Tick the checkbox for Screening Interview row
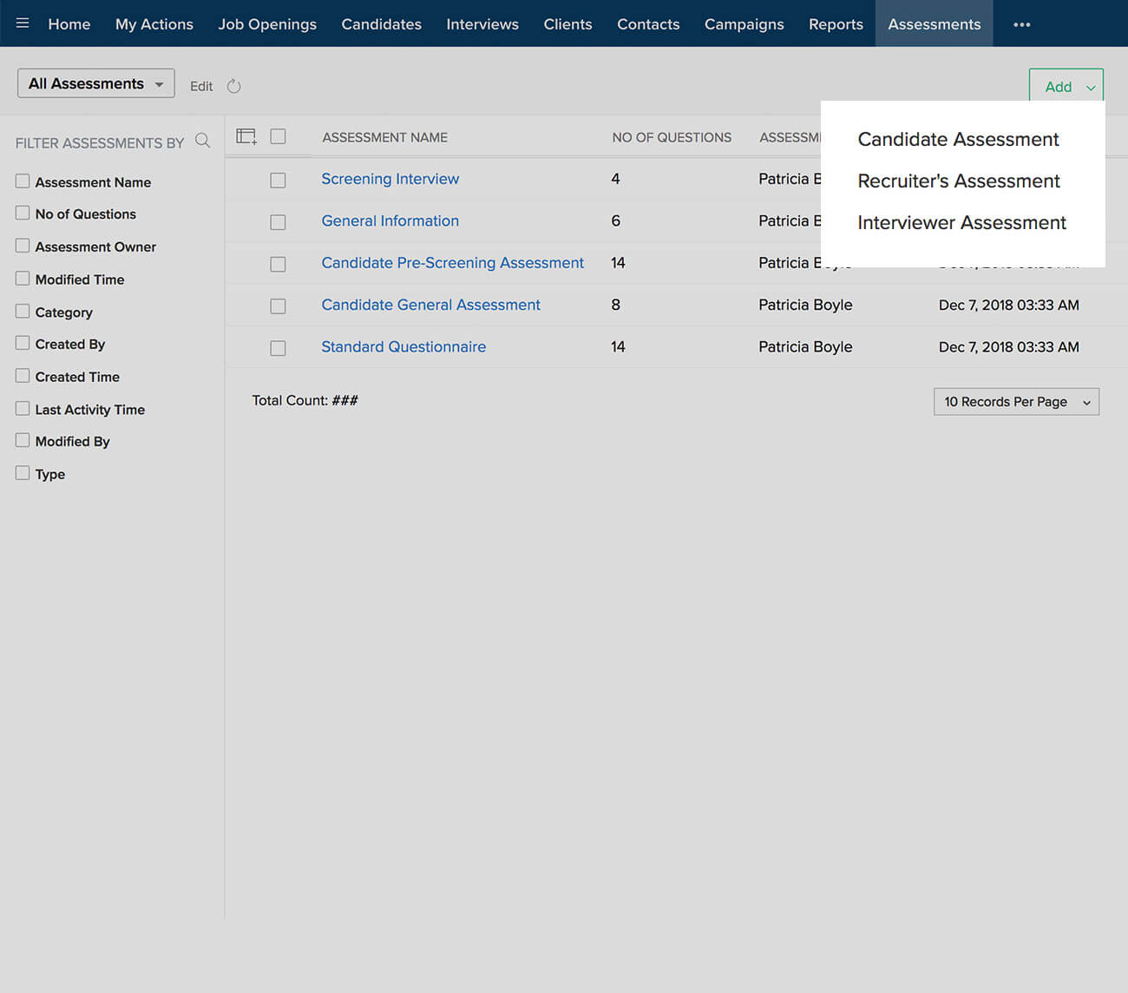This screenshot has height=993, width=1128. pos(278,181)
